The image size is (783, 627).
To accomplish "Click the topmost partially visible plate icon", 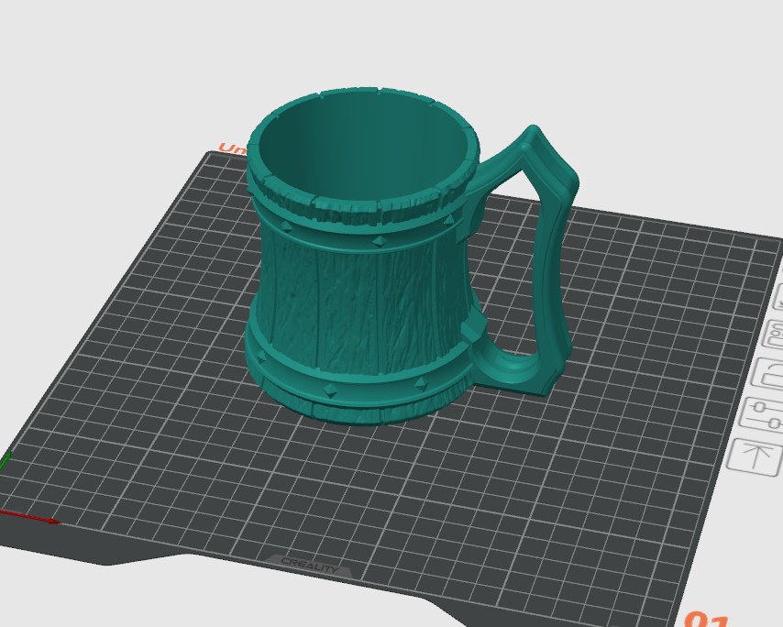I will tap(778, 298).
